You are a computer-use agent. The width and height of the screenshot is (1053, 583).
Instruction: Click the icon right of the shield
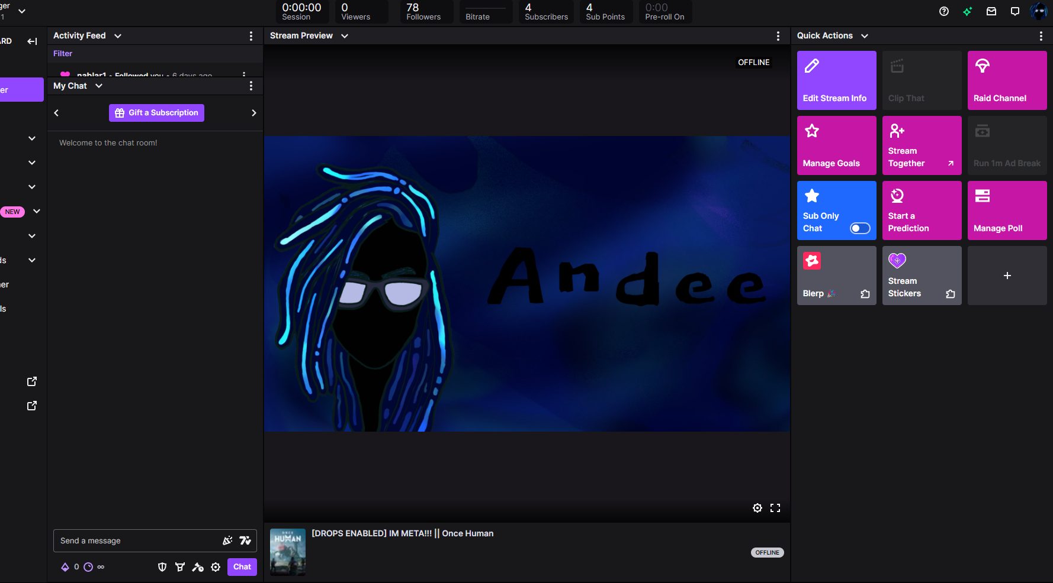[180, 567]
